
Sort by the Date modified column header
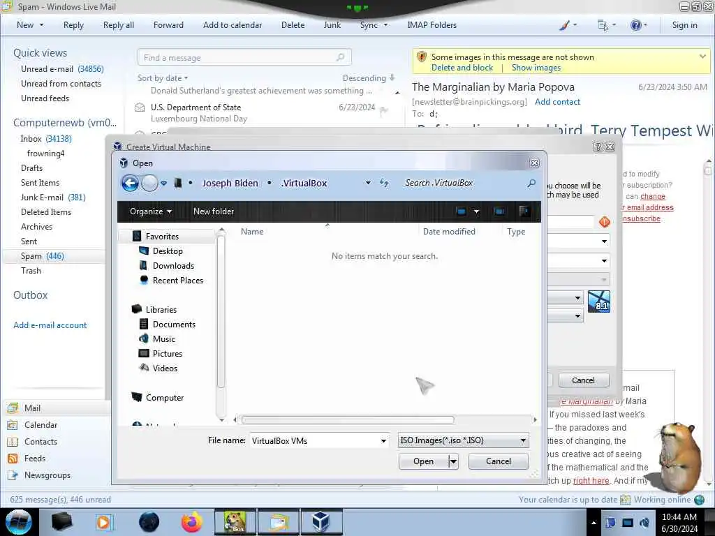click(449, 232)
